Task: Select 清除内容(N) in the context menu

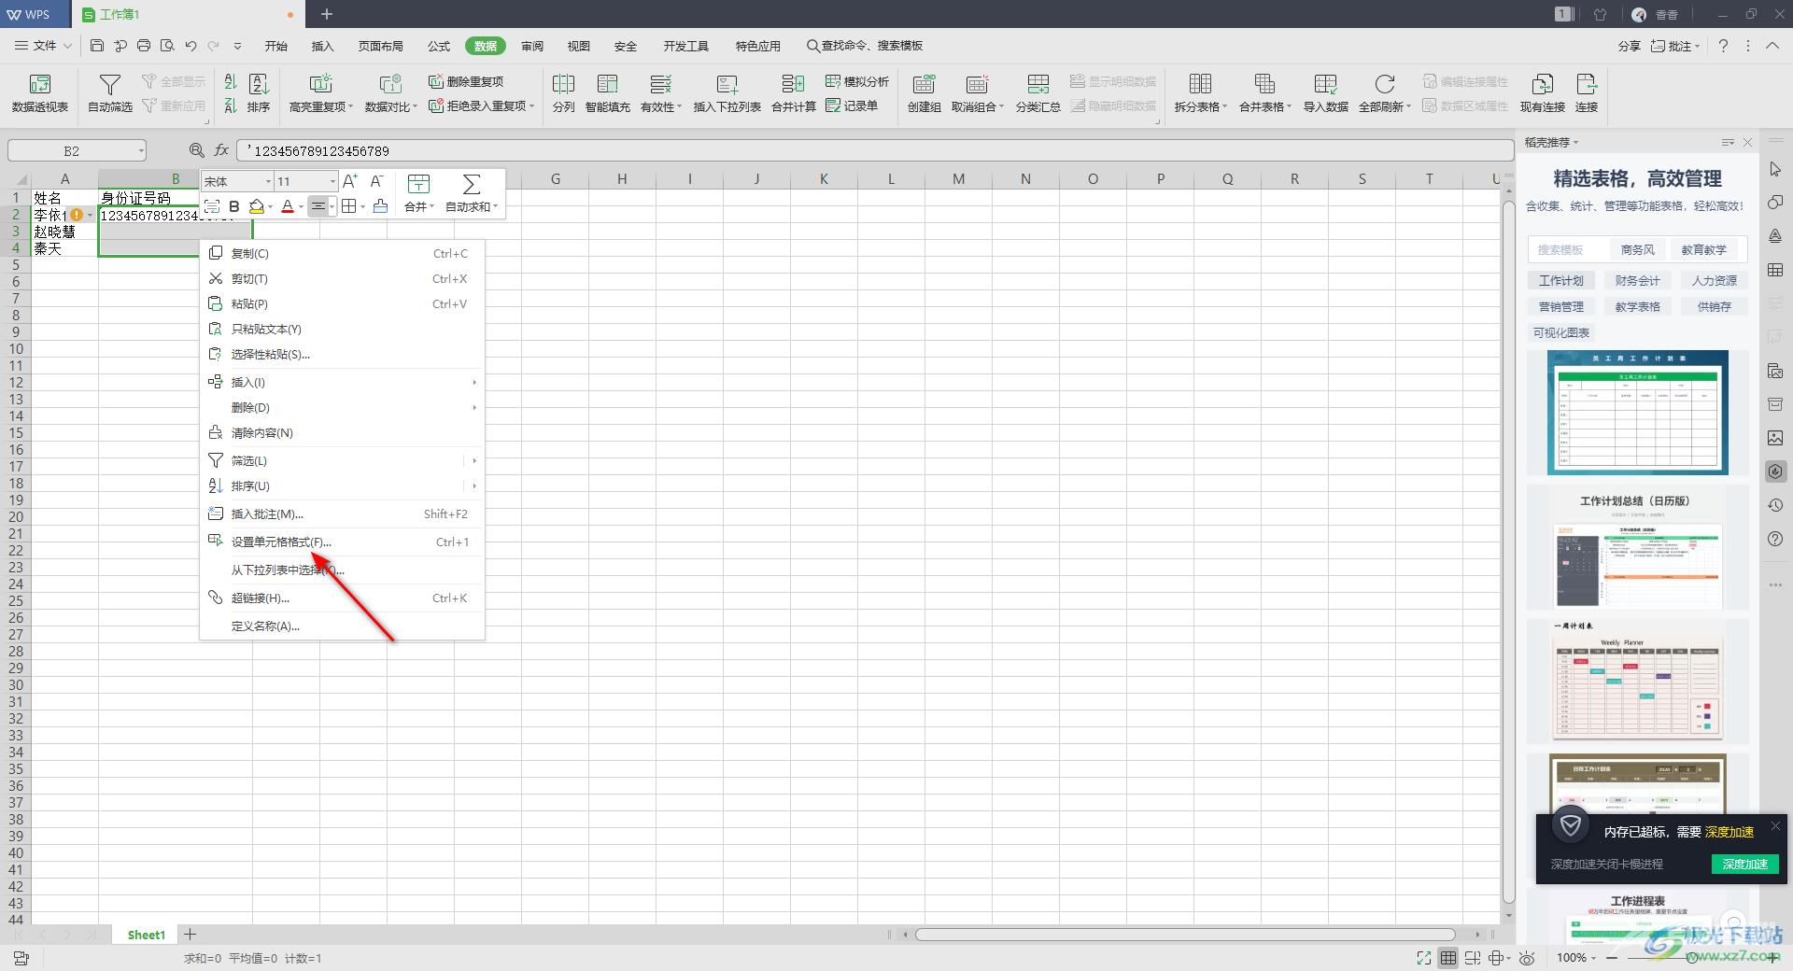Action: click(x=342, y=432)
